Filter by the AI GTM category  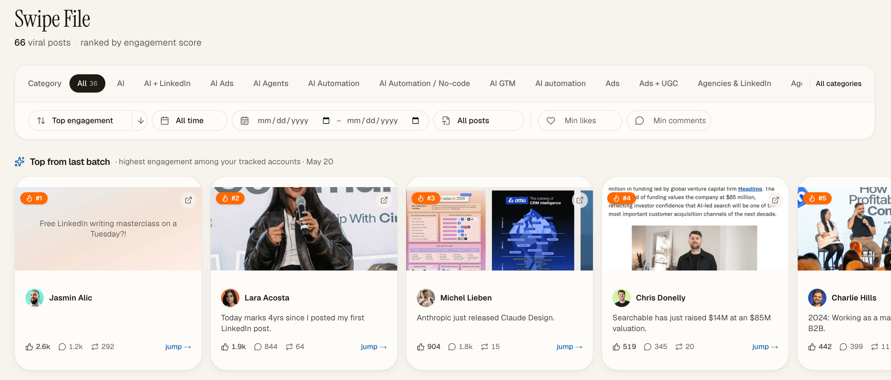coord(502,83)
